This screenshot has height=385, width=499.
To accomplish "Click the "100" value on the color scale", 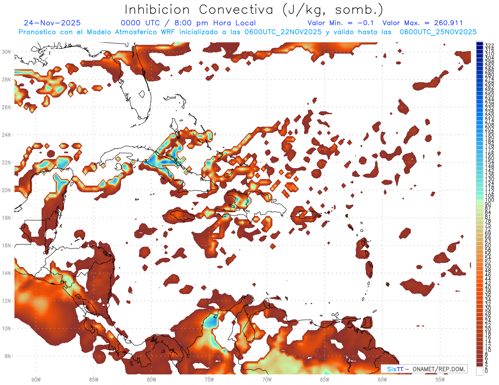I will 489,200.
